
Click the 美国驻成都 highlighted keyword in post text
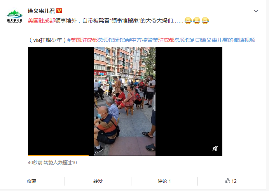(x=41, y=21)
